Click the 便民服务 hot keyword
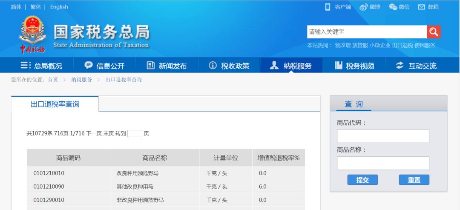The image size is (460, 210). [425, 46]
